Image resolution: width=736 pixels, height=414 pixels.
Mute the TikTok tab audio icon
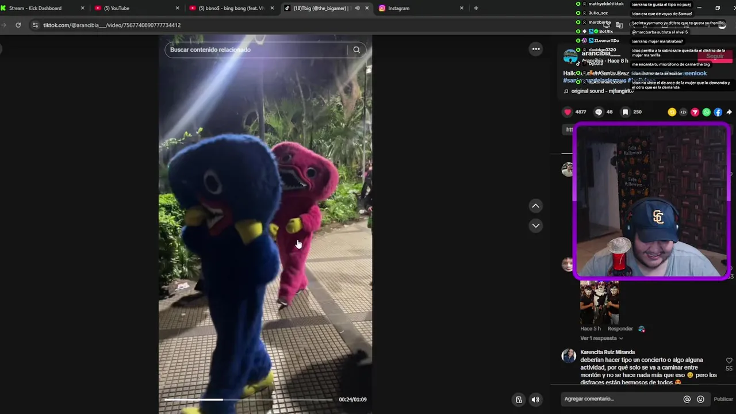pyautogui.click(x=357, y=8)
